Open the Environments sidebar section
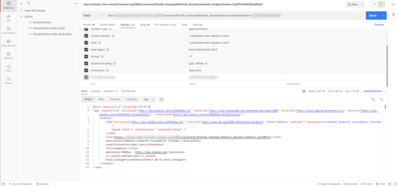The image size is (398, 186). pyautogui.click(x=9, y=30)
